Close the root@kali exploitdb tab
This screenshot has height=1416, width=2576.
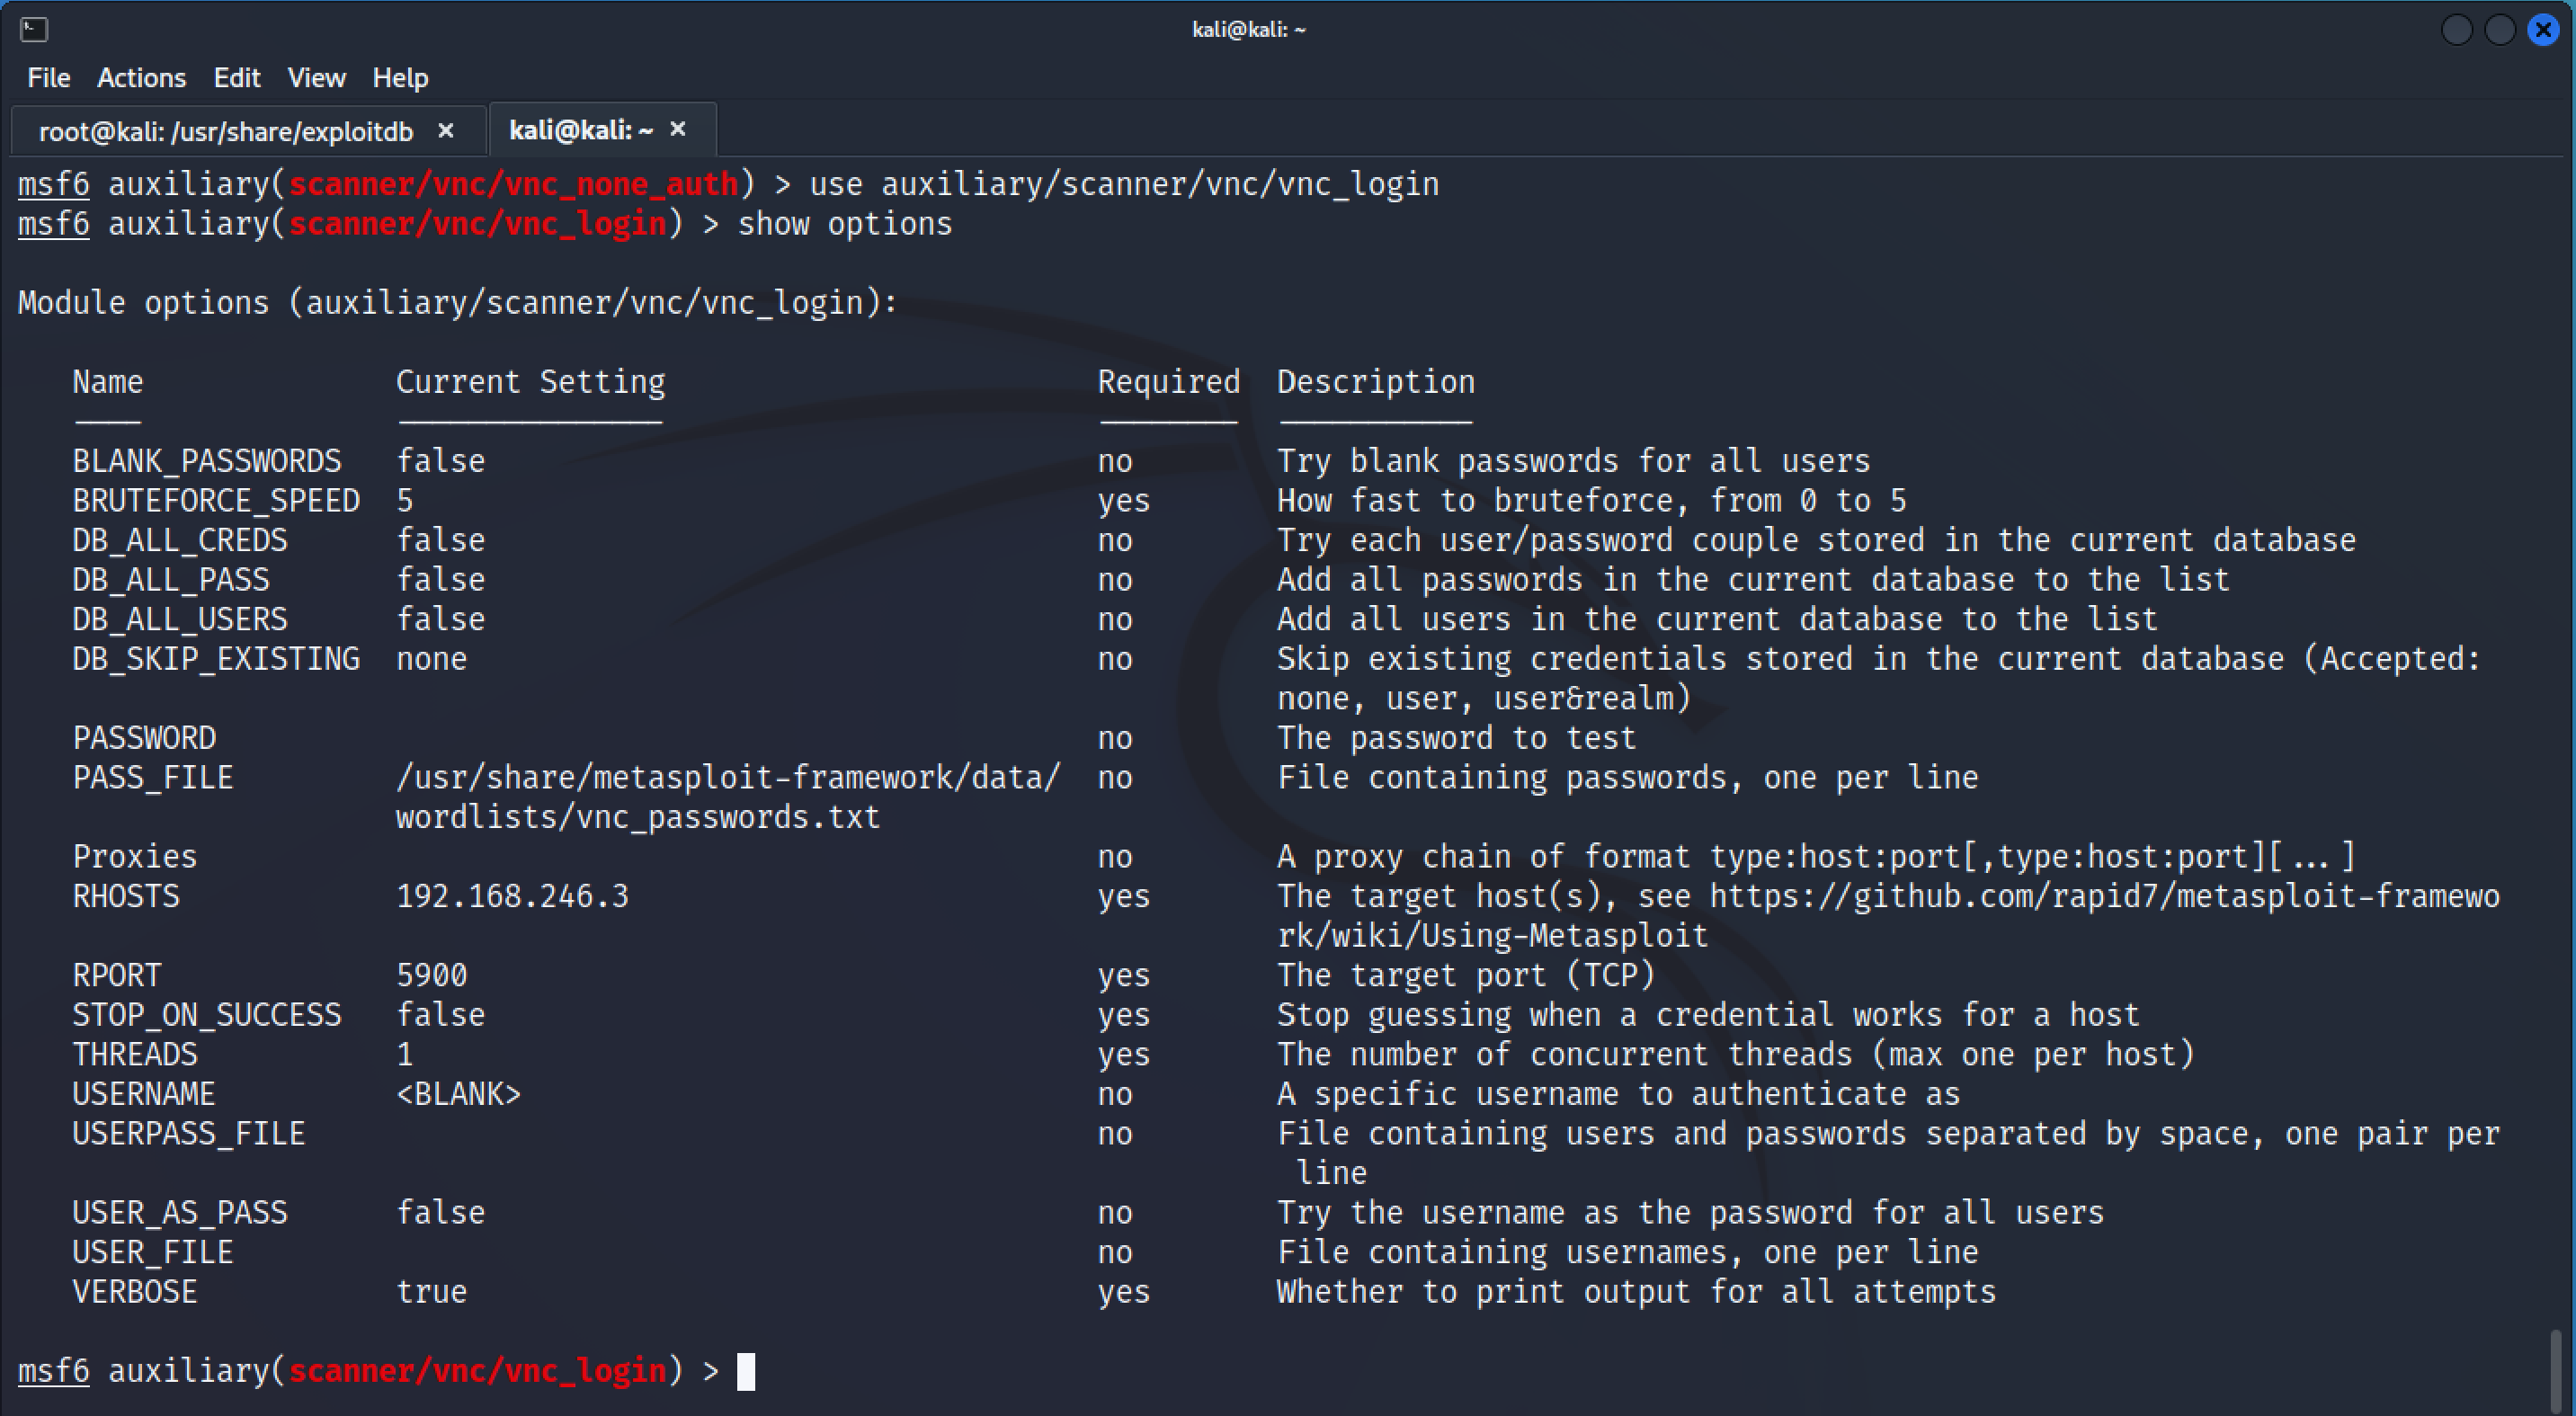446,131
